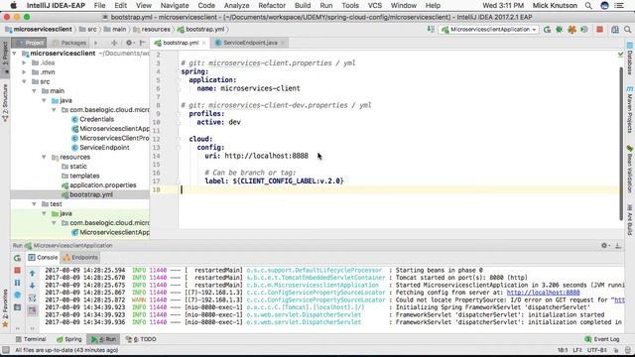This screenshot has width=635, height=357.
Task: Click resources breadcrumb in navigation bar
Action: 152,29
